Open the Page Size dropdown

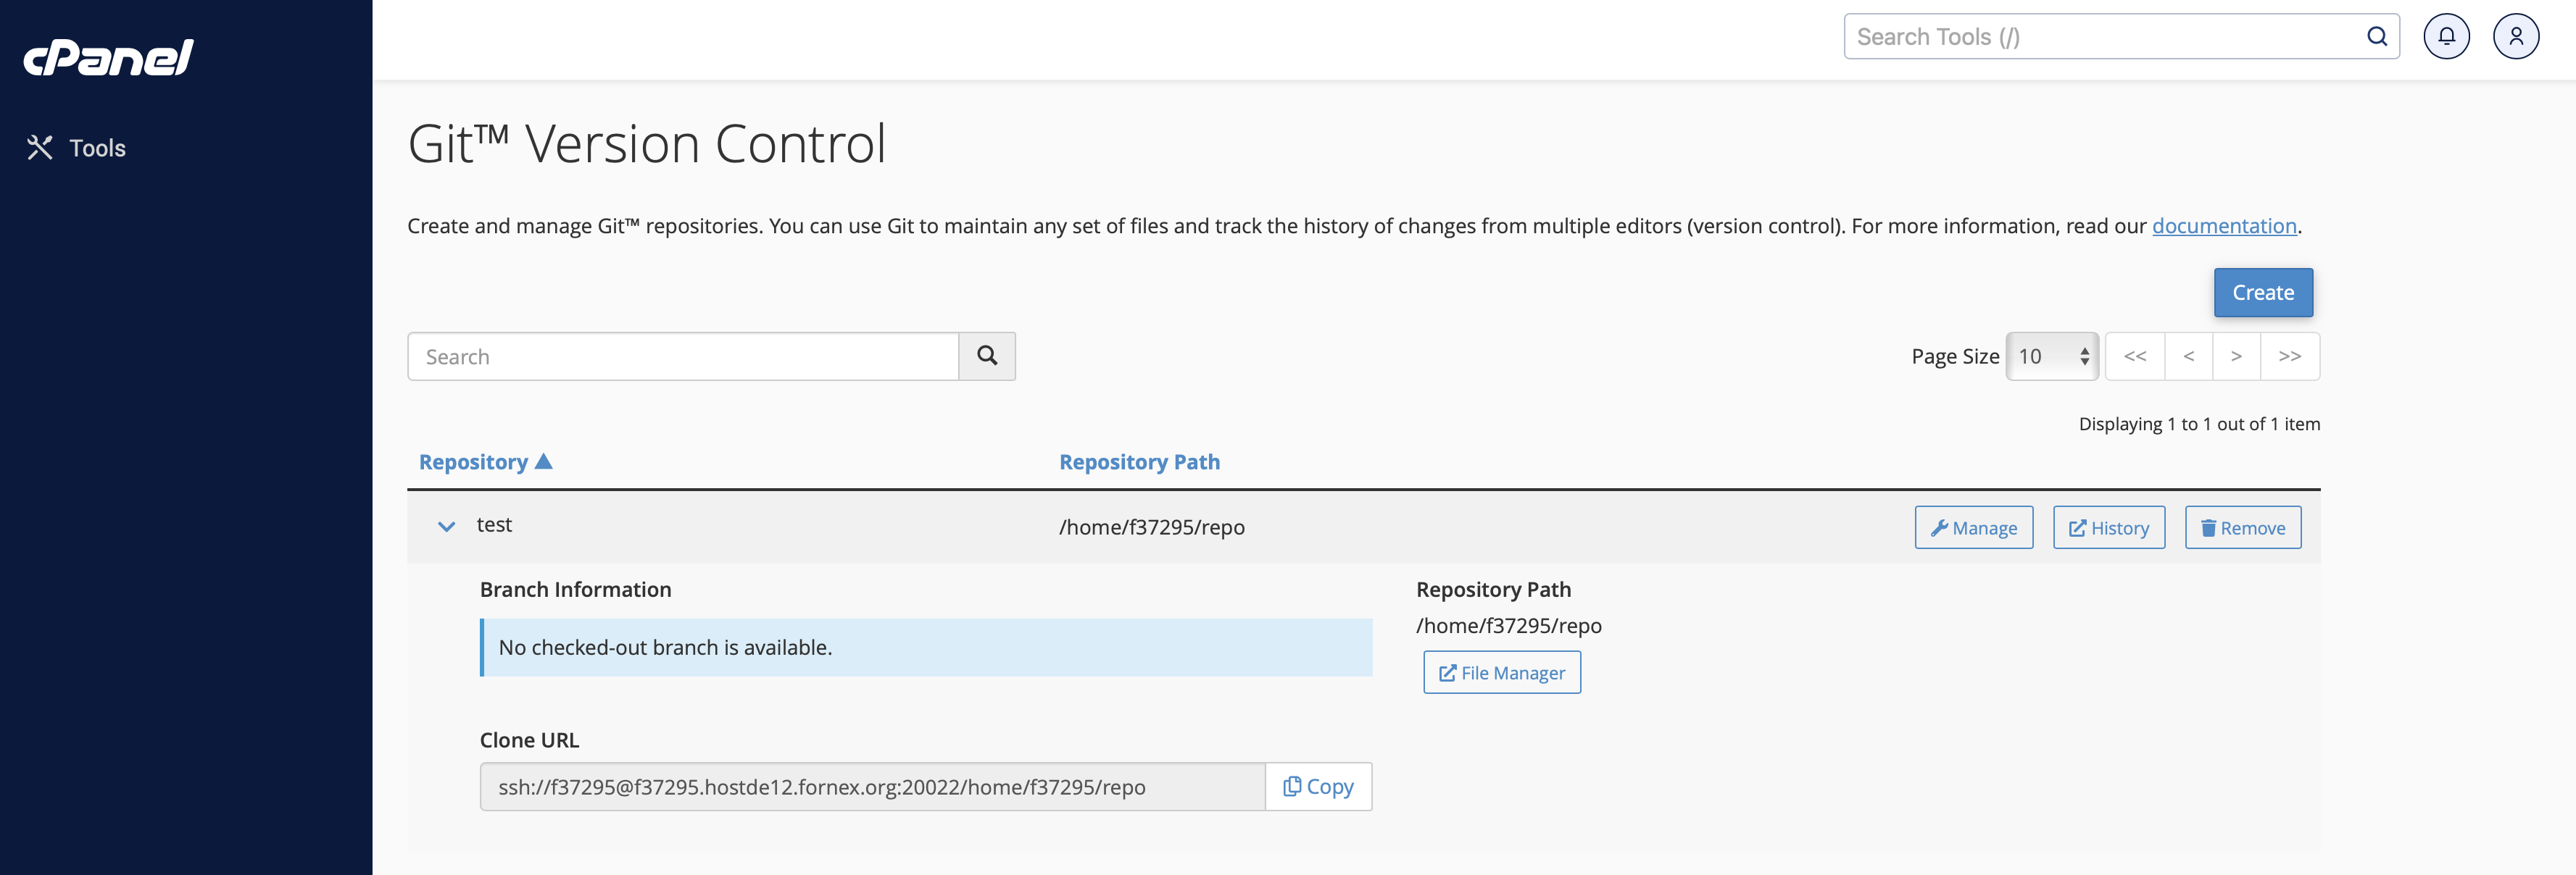2052,356
